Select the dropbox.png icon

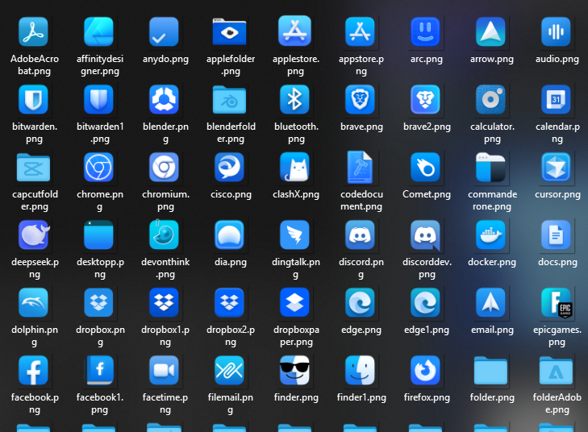point(98,303)
